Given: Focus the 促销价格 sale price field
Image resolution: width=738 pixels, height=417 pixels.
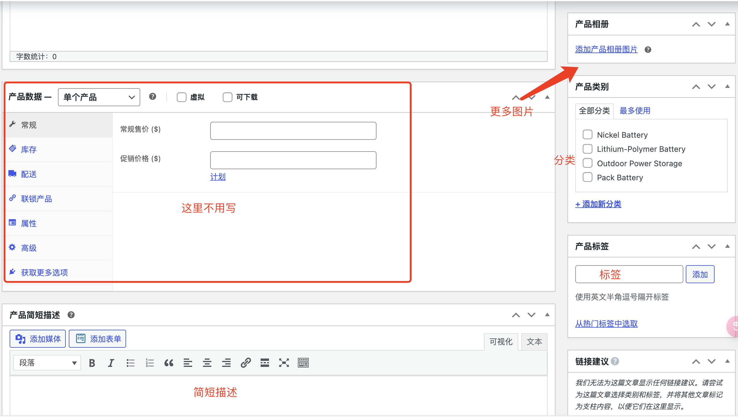Looking at the screenshot, I should click(293, 160).
